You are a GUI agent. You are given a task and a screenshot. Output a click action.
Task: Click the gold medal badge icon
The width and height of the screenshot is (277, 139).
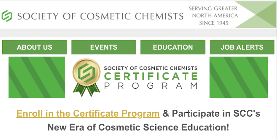(86, 73)
